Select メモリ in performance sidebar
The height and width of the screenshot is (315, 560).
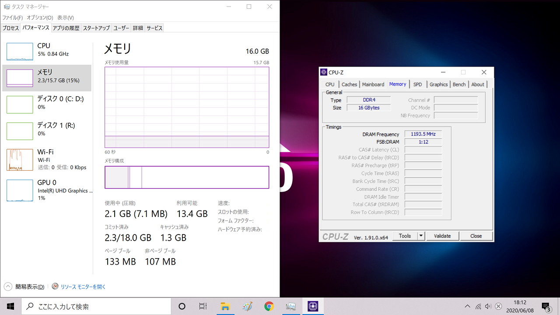[x=47, y=78]
